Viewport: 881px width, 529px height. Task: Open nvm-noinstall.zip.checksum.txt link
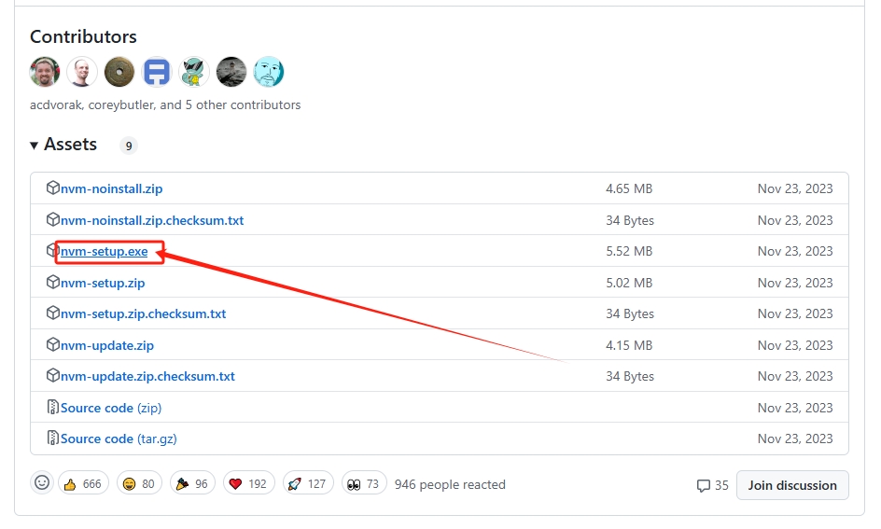151,220
